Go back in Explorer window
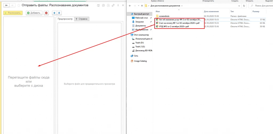Viewport: 273px width, 134px height. pos(130,6)
